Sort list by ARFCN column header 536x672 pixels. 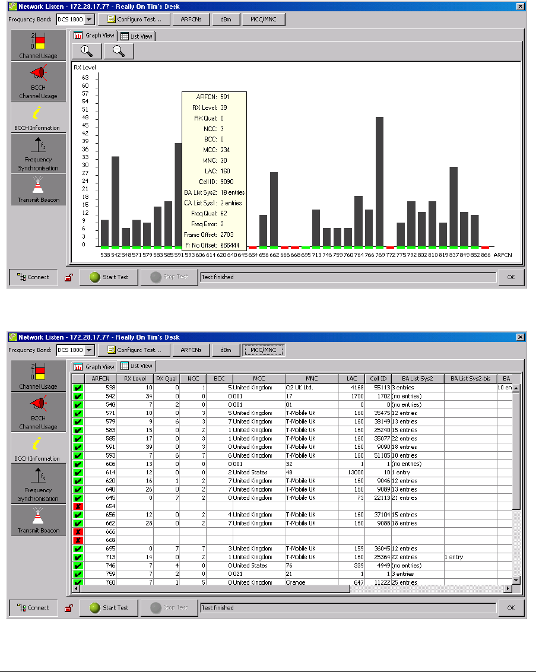click(100, 378)
